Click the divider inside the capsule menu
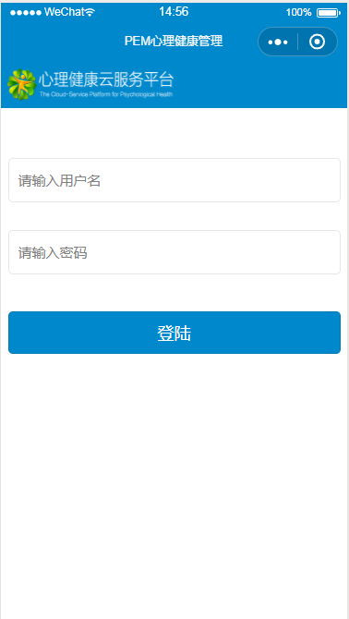Image resolution: width=349 pixels, height=619 pixels. click(x=297, y=42)
